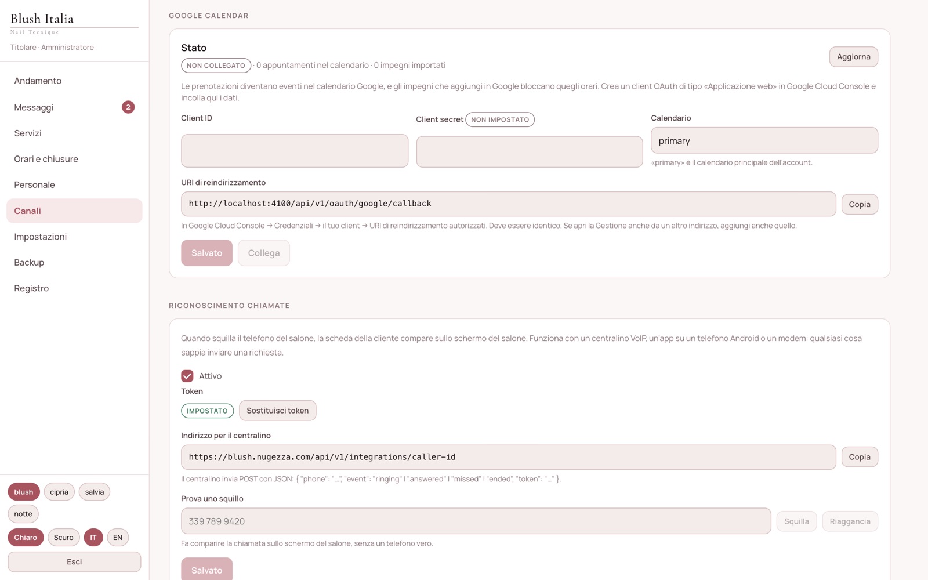928x580 pixels.
Task: Focus the Client ID field
Action: click(295, 151)
